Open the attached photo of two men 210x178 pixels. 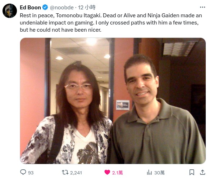(x=113, y=101)
